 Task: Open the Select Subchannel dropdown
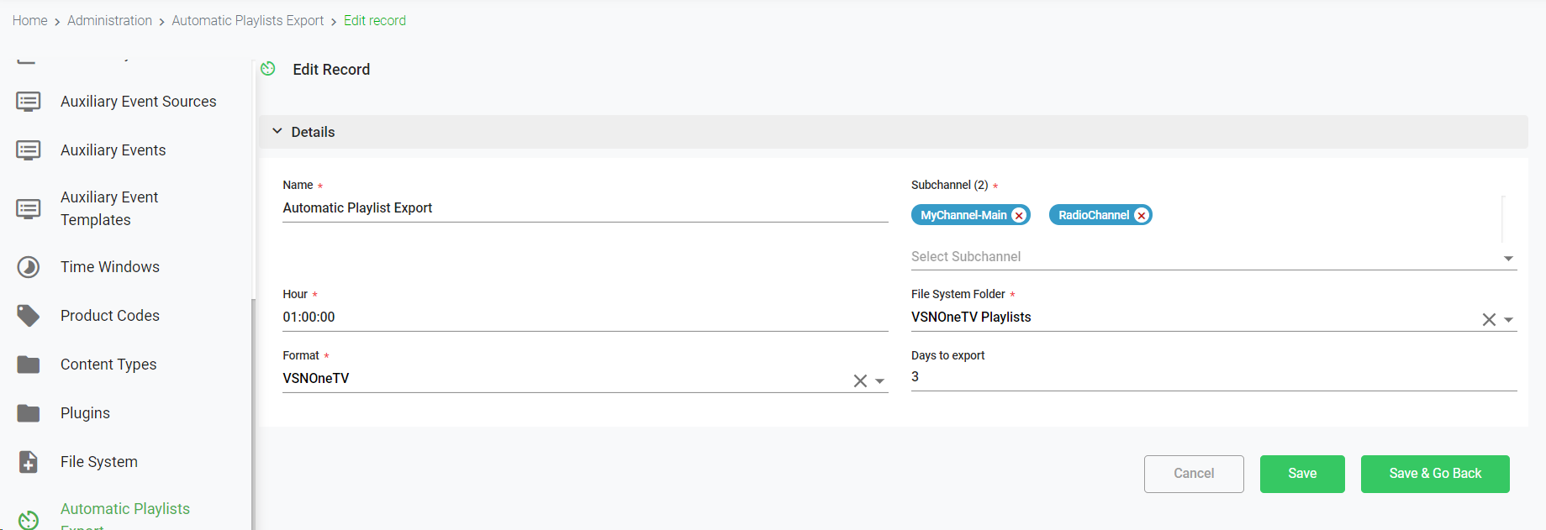click(x=1508, y=259)
